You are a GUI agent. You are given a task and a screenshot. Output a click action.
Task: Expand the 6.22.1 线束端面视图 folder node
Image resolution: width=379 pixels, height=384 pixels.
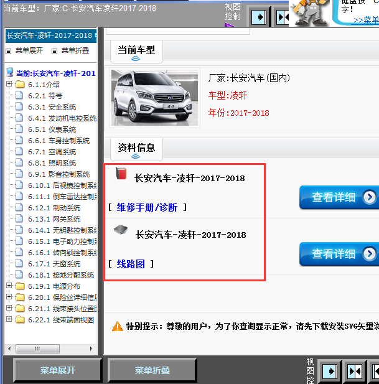[9, 319]
